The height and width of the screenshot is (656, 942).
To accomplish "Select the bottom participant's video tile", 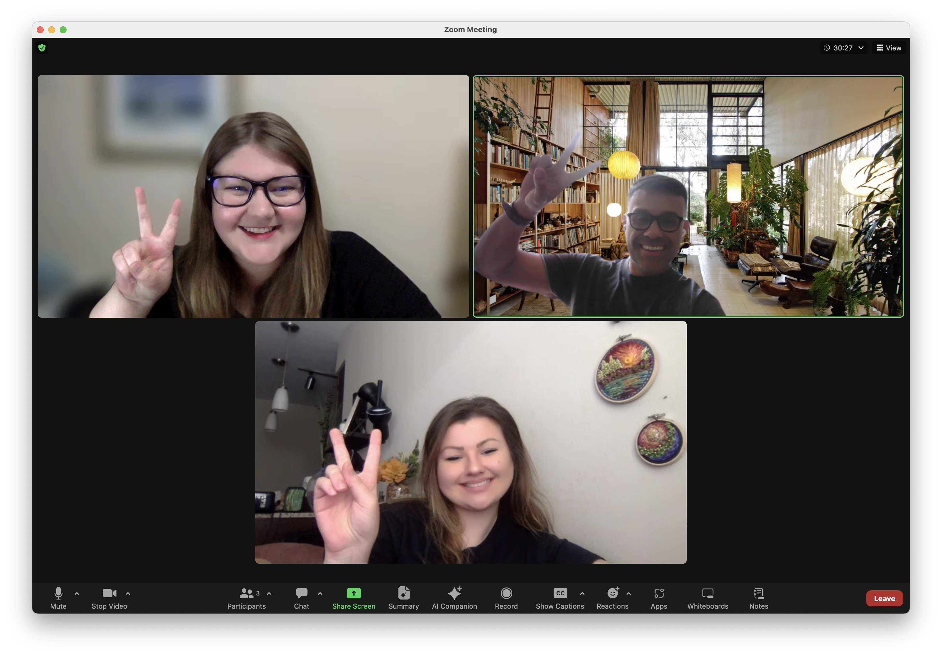I will tap(471, 442).
